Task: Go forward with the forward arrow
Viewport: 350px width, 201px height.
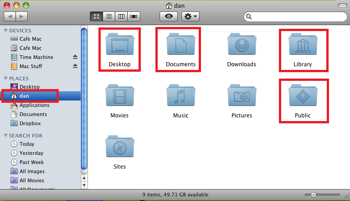Action: click(x=22, y=16)
